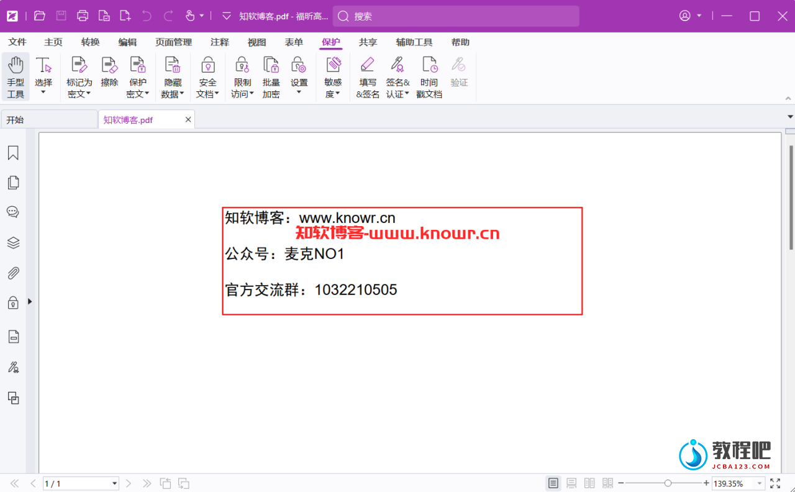Expand the document tab list arrow
This screenshot has width=795, height=492.
[790, 117]
